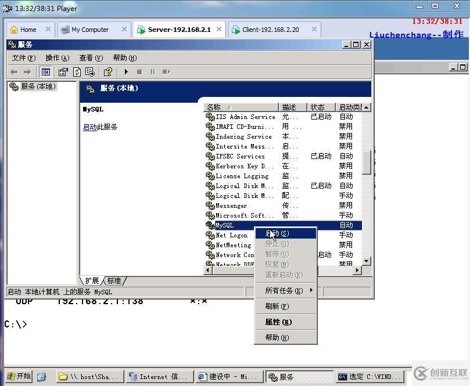Select the IMAPI CD-Burning service icon
Image resolution: width=470 pixels, height=386 pixels.
click(x=210, y=127)
